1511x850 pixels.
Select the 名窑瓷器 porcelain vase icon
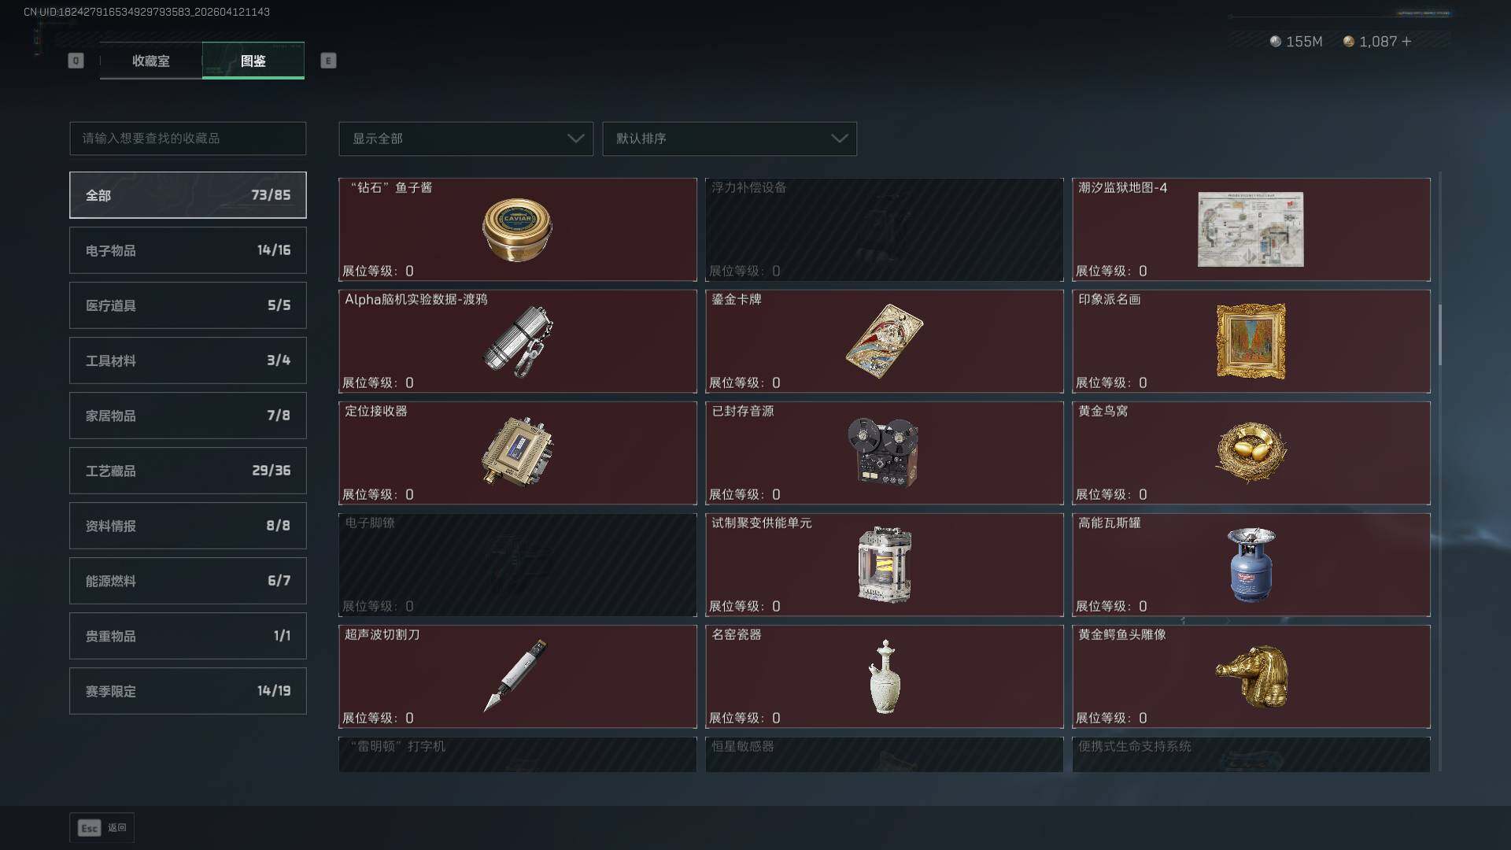click(885, 677)
